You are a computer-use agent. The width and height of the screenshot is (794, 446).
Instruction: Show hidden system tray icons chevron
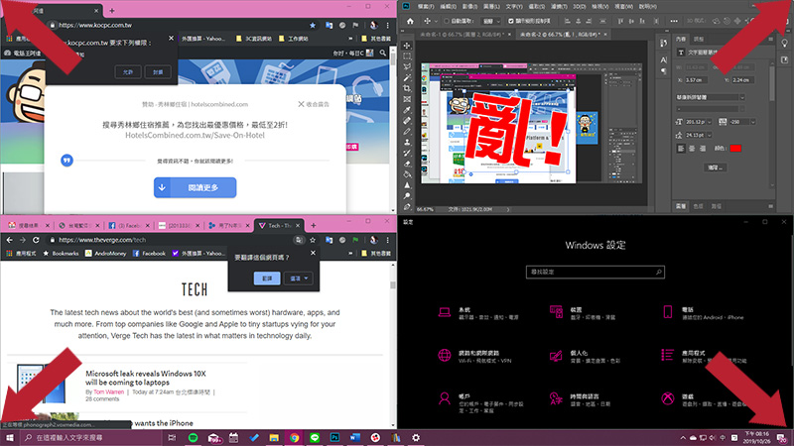pyautogui.click(x=683, y=438)
